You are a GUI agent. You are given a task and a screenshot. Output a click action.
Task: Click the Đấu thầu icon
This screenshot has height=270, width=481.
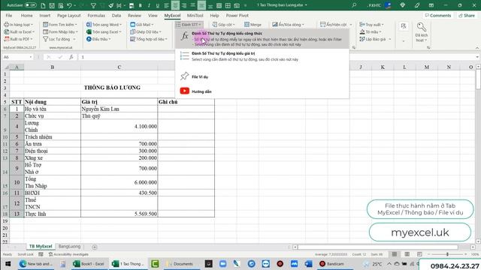(89, 39)
